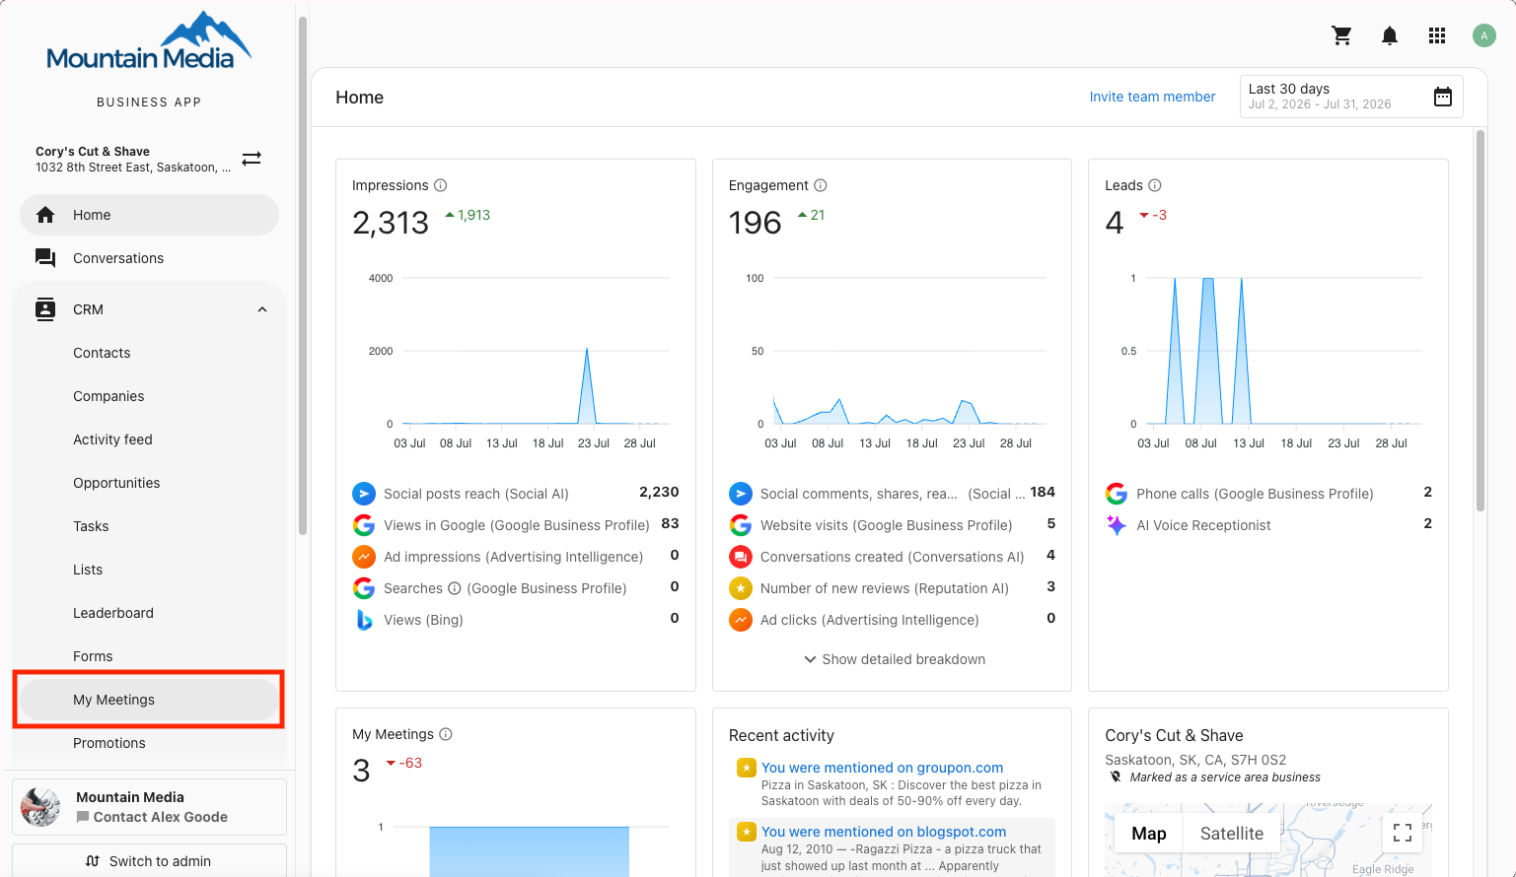Open My Meetings in the sidebar
This screenshot has height=877, width=1516.
[149, 700]
